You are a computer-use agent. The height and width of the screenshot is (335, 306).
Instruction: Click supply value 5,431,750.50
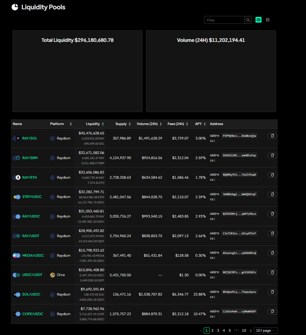(120, 275)
